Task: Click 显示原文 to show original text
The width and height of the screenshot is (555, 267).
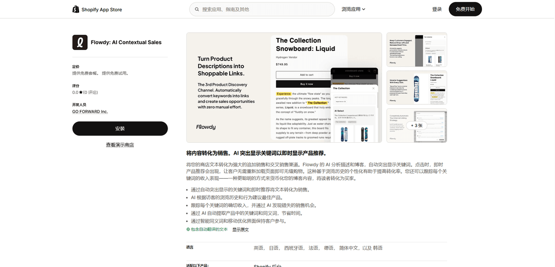Action: coord(240,230)
